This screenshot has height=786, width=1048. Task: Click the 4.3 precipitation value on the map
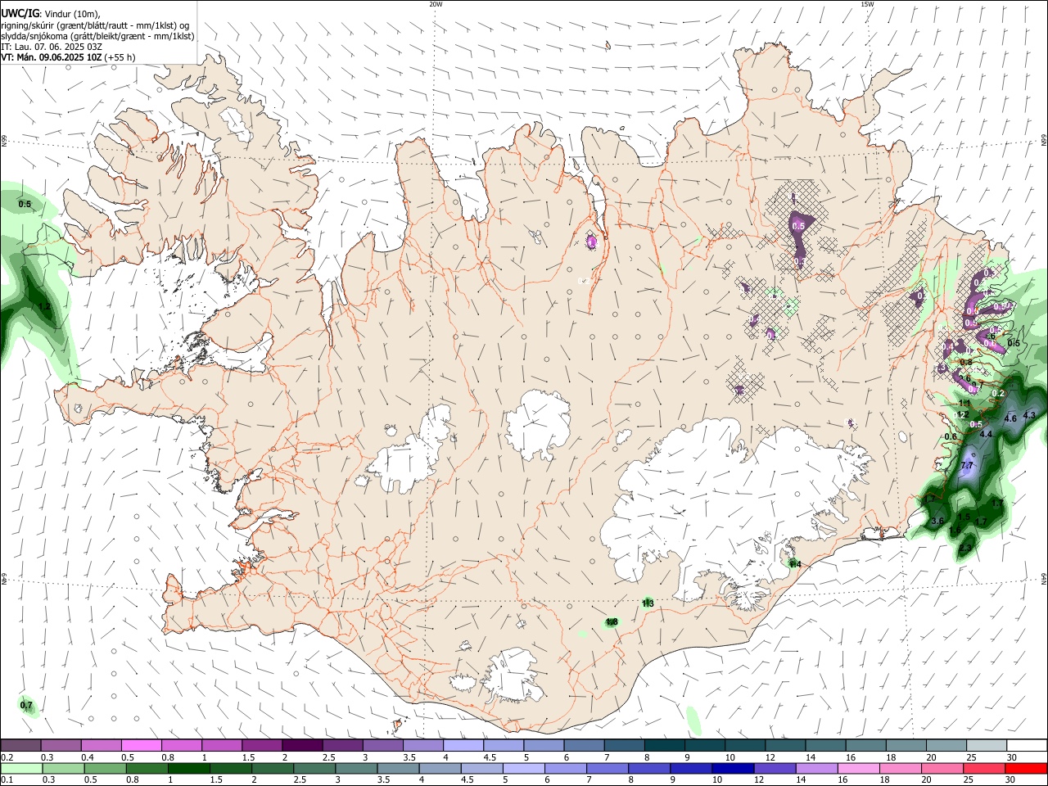pos(1029,415)
